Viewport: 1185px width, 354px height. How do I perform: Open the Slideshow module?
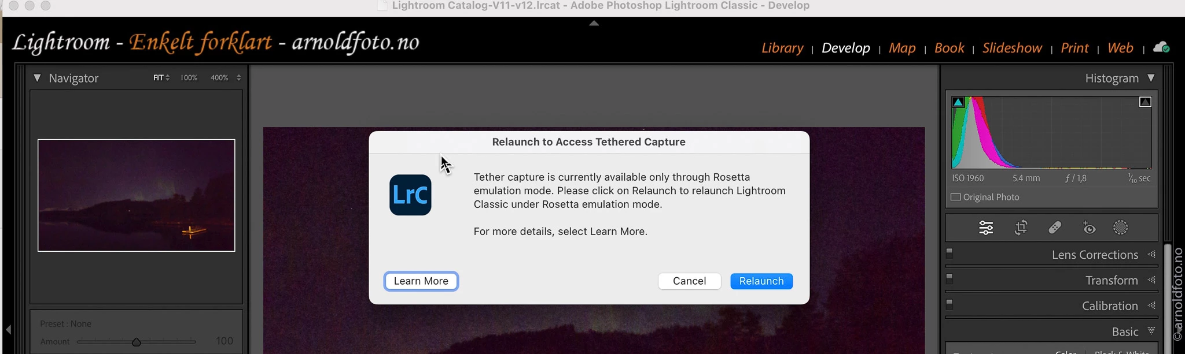tap(1012, 48)
